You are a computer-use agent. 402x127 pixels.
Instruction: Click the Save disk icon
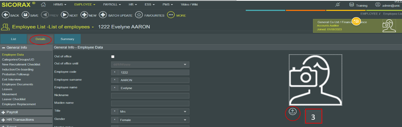point(25,15)
